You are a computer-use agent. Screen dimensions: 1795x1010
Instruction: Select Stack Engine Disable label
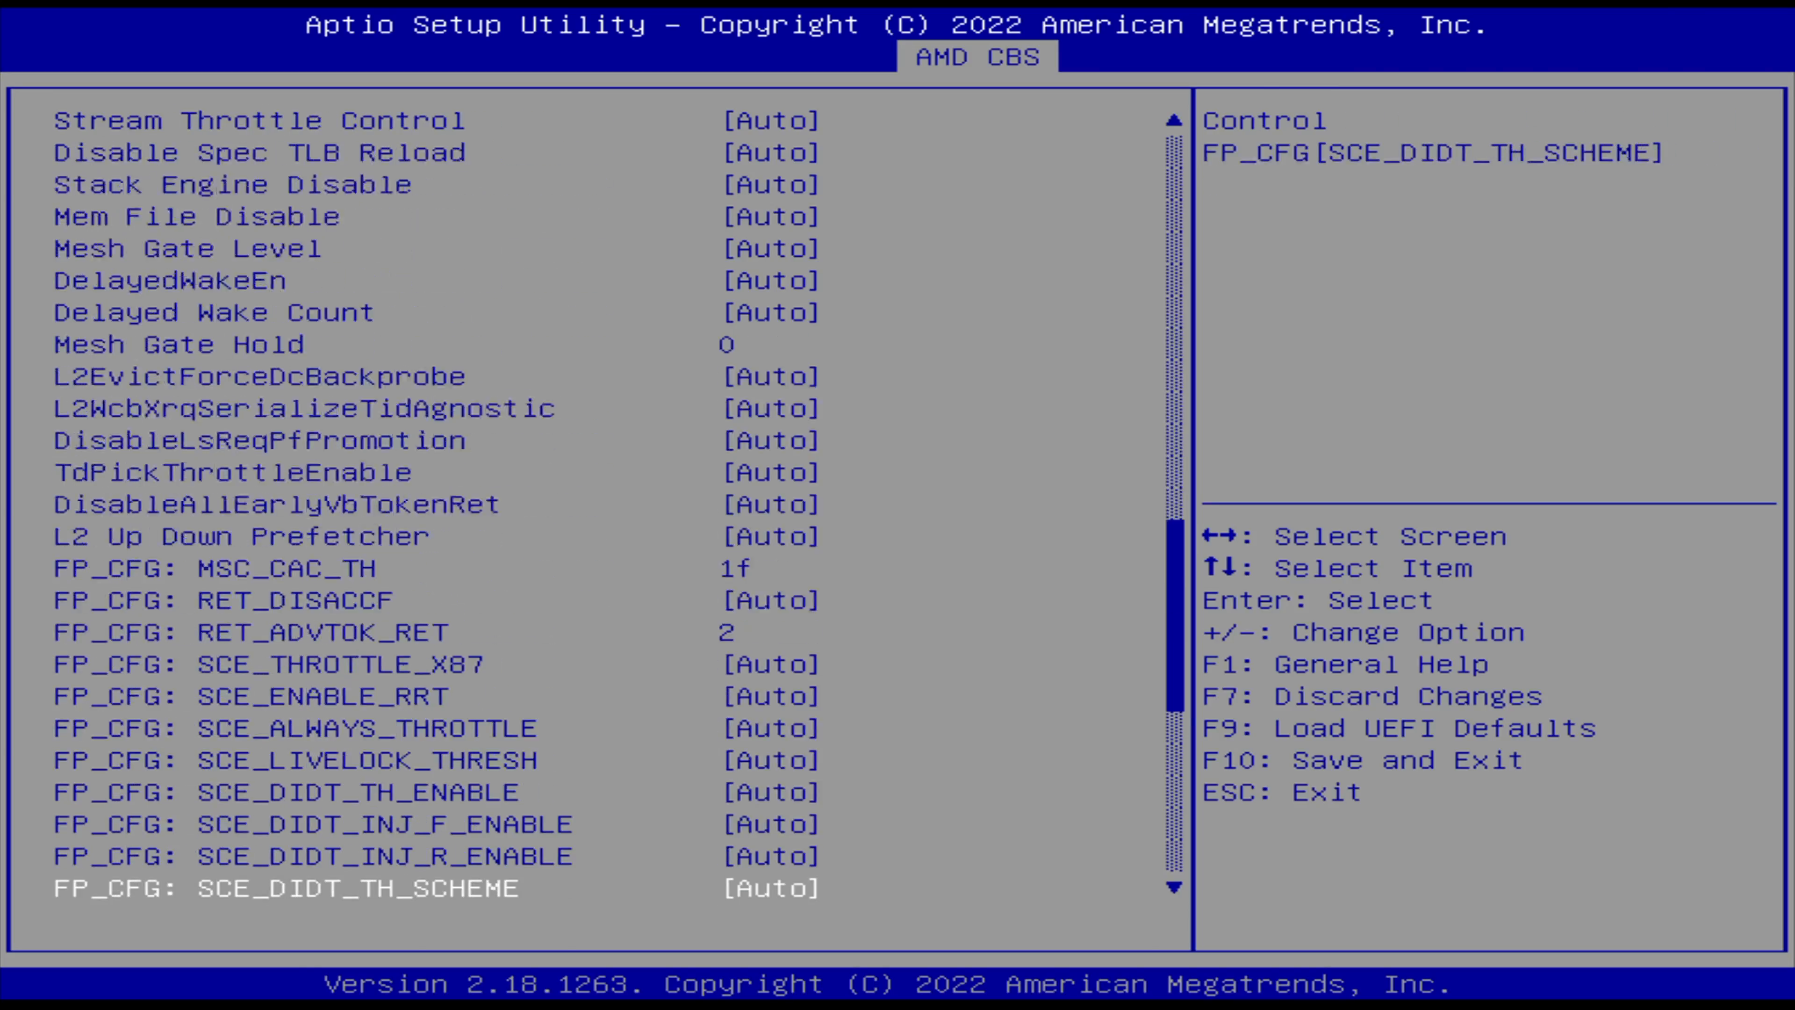233,185
